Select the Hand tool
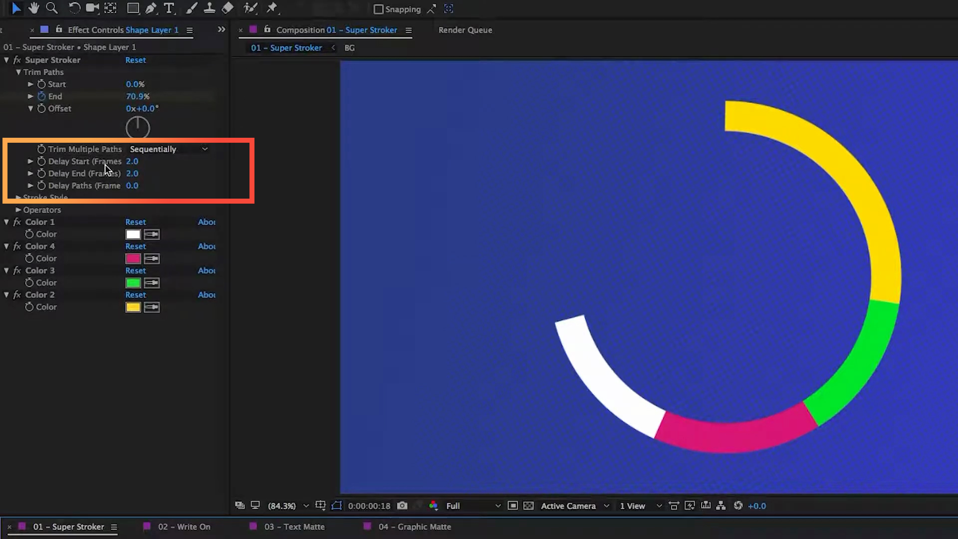The image size is (958, 539). 34,8
